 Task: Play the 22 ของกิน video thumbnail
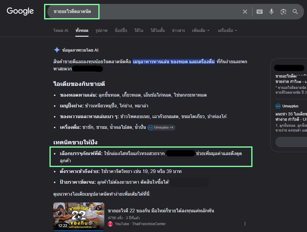click(79, 216)
